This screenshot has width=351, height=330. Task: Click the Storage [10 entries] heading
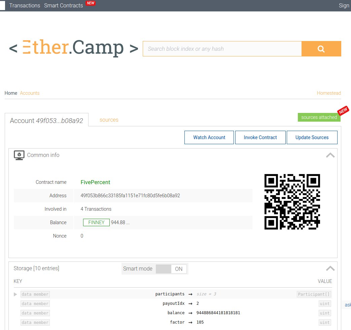[x=36, y=268]
